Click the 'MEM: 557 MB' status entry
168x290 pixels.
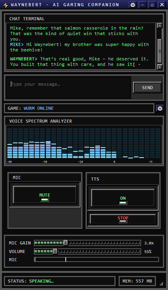click(137, 281)
